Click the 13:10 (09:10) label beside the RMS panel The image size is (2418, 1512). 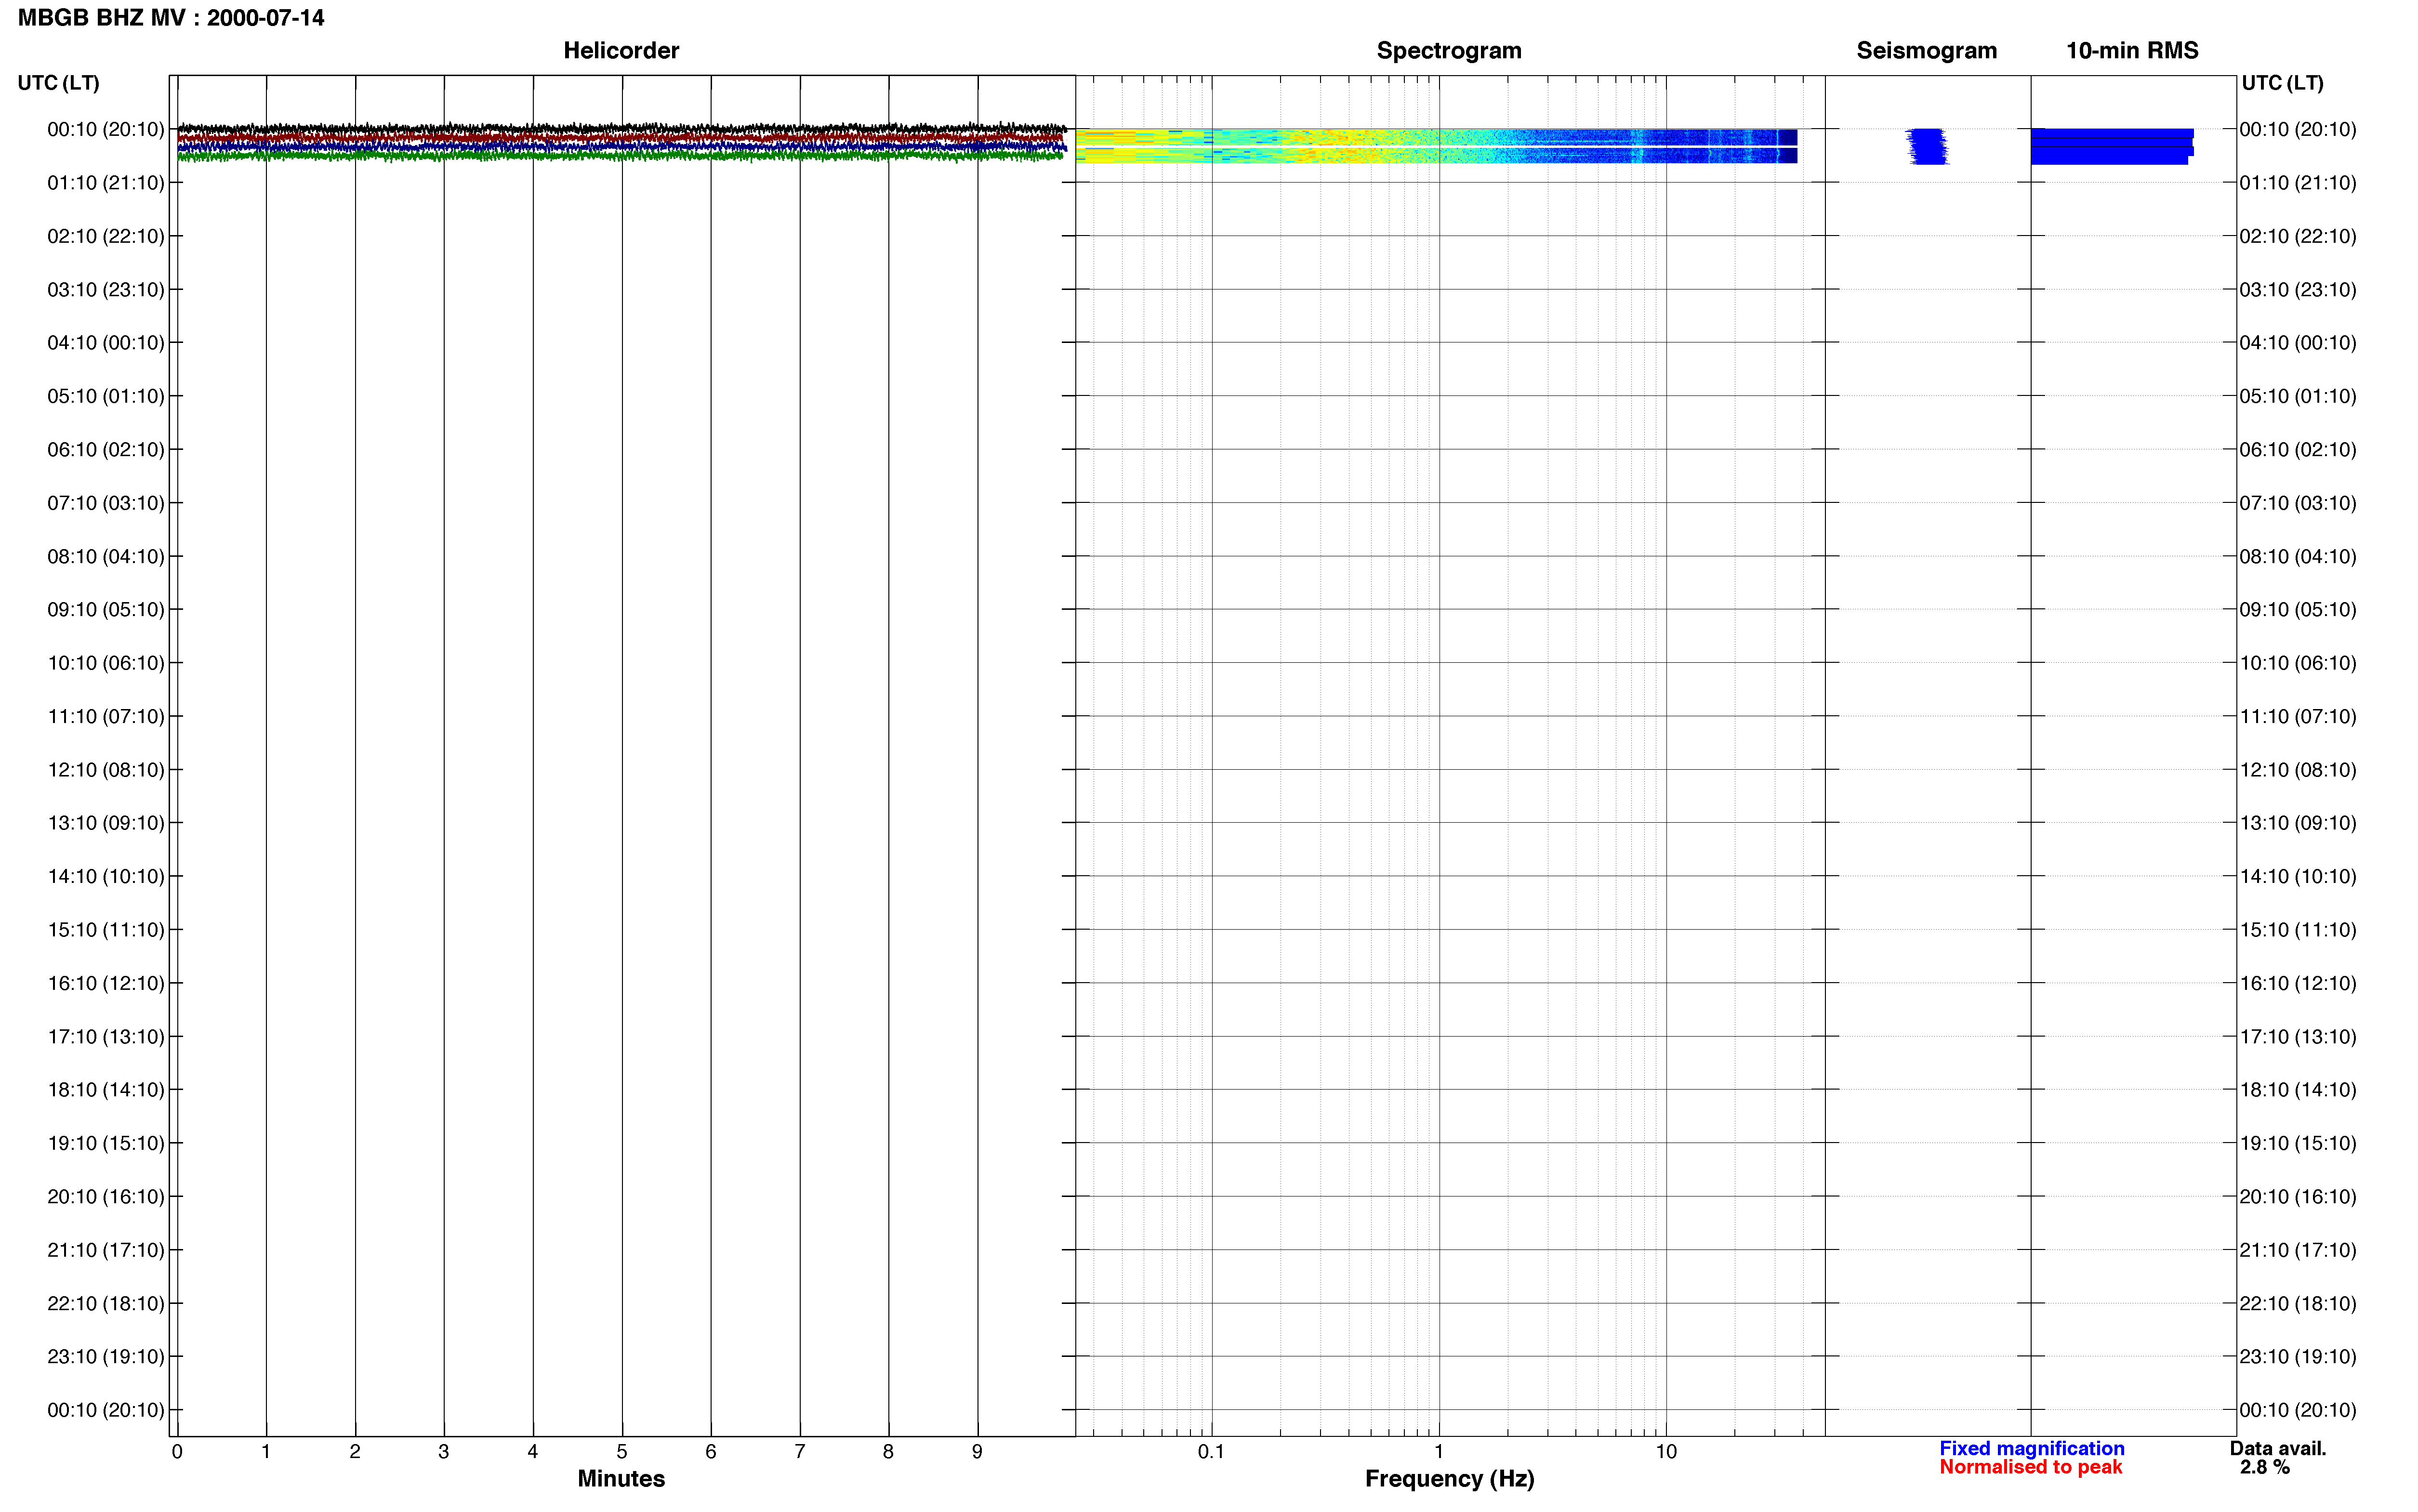coord(2297,823)
